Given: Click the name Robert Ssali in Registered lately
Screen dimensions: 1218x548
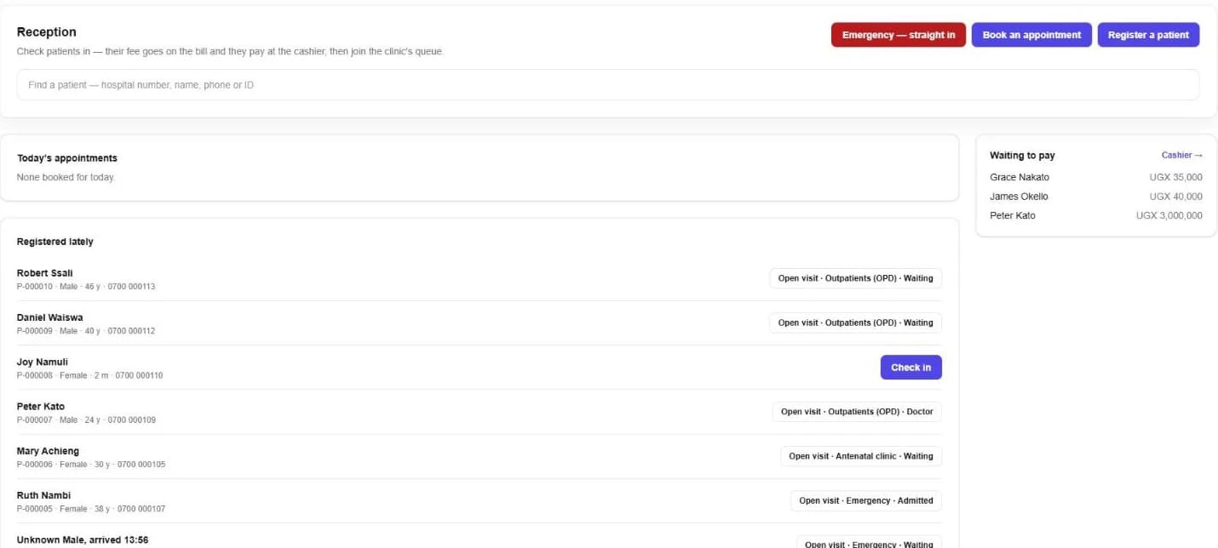Looking at the screenshot, I should (x=45, y=273).
